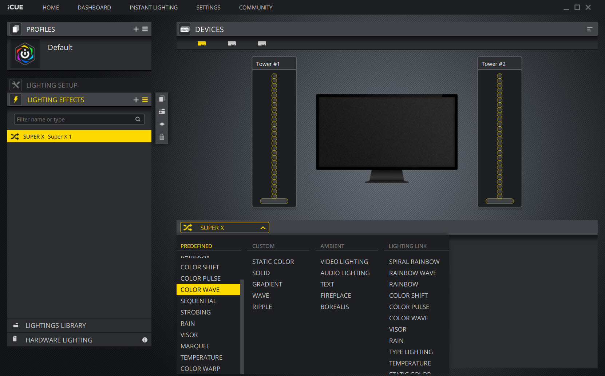Open Lighting Setup section
The width and height of the screenshot is (605, 376).
(x=79, y=85)
